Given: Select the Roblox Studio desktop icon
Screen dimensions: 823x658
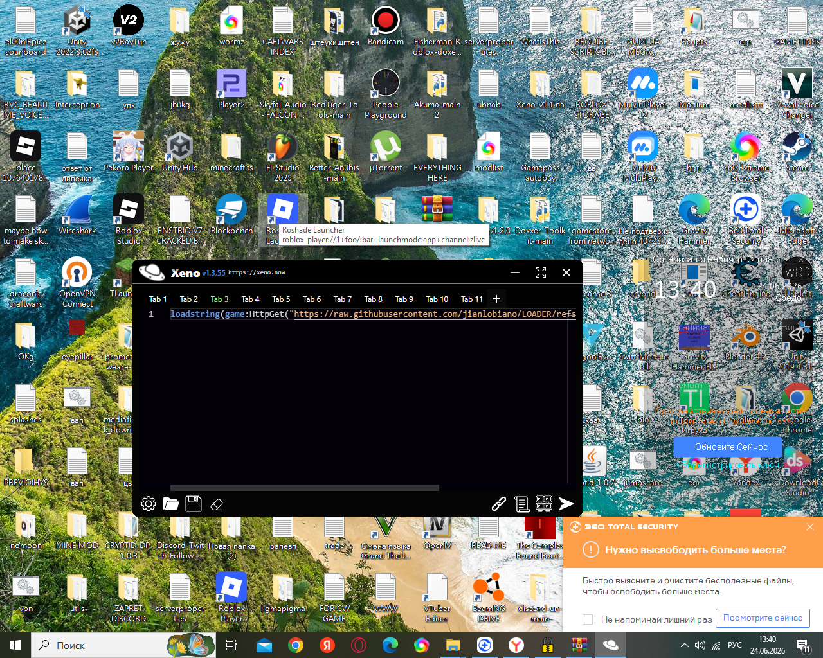Looking at the screenshot, I should pos(129,220).
